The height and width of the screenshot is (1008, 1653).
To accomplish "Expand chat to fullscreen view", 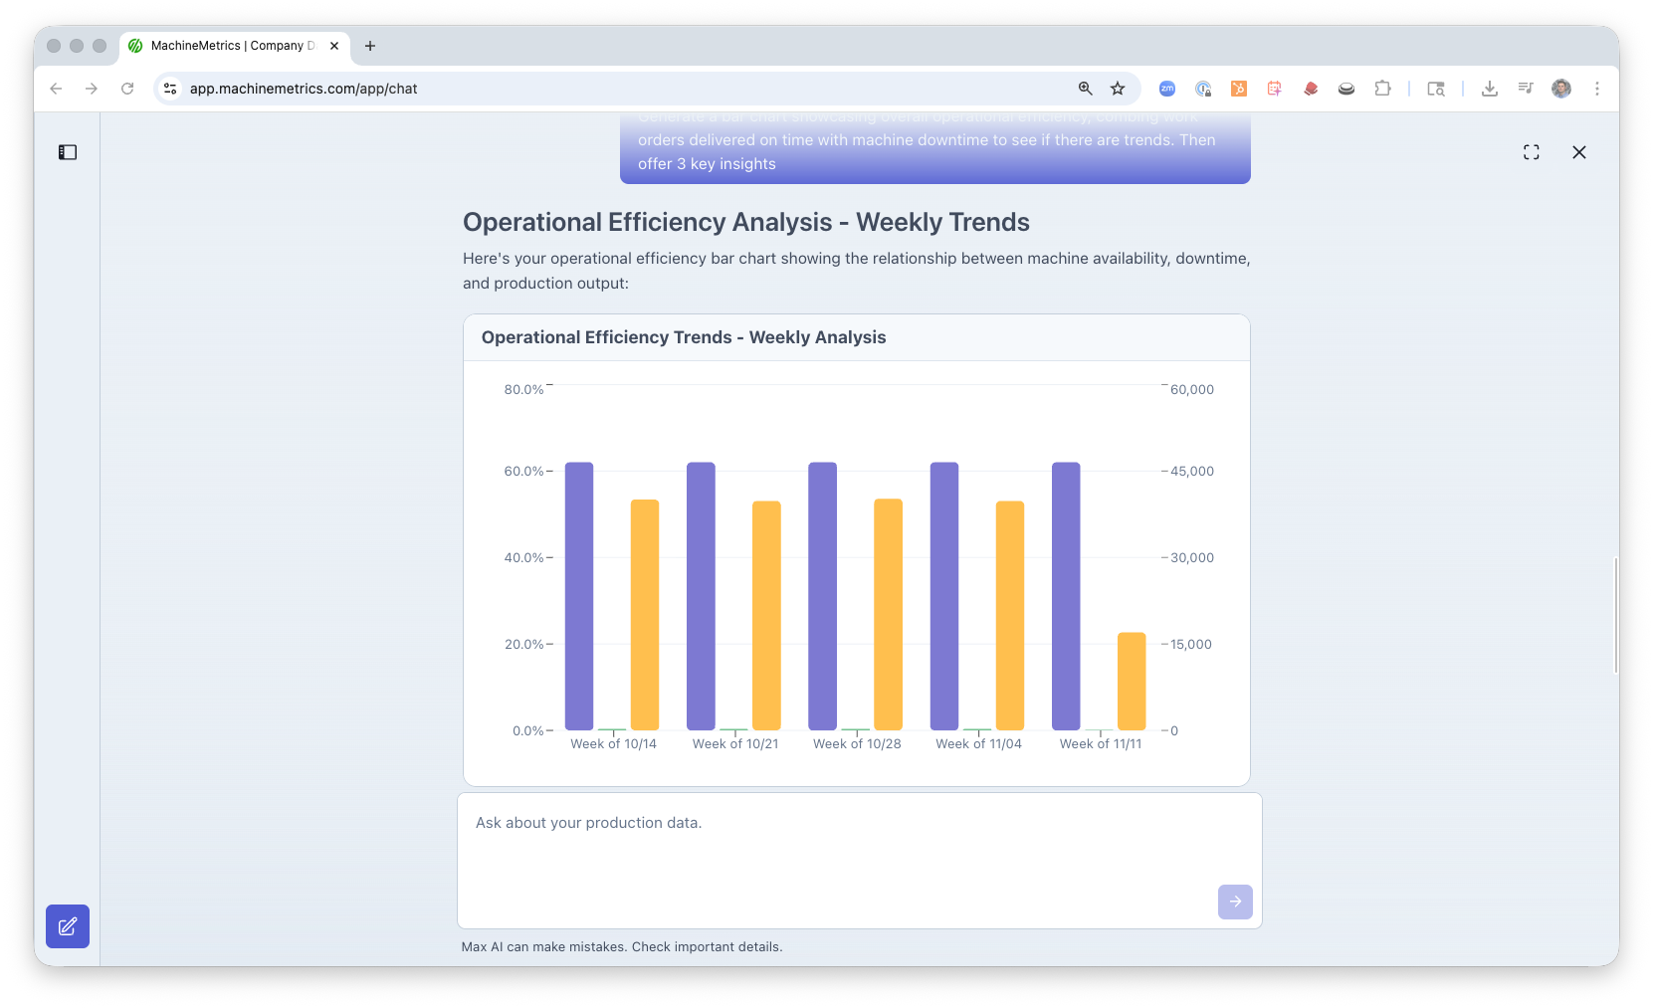I will (1531, 152).
